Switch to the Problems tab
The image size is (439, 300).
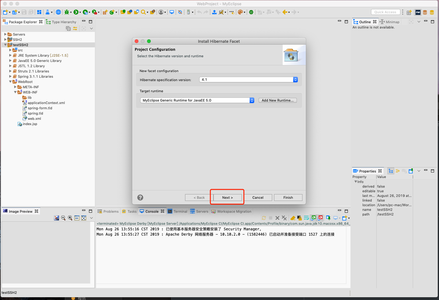[108, 211]
